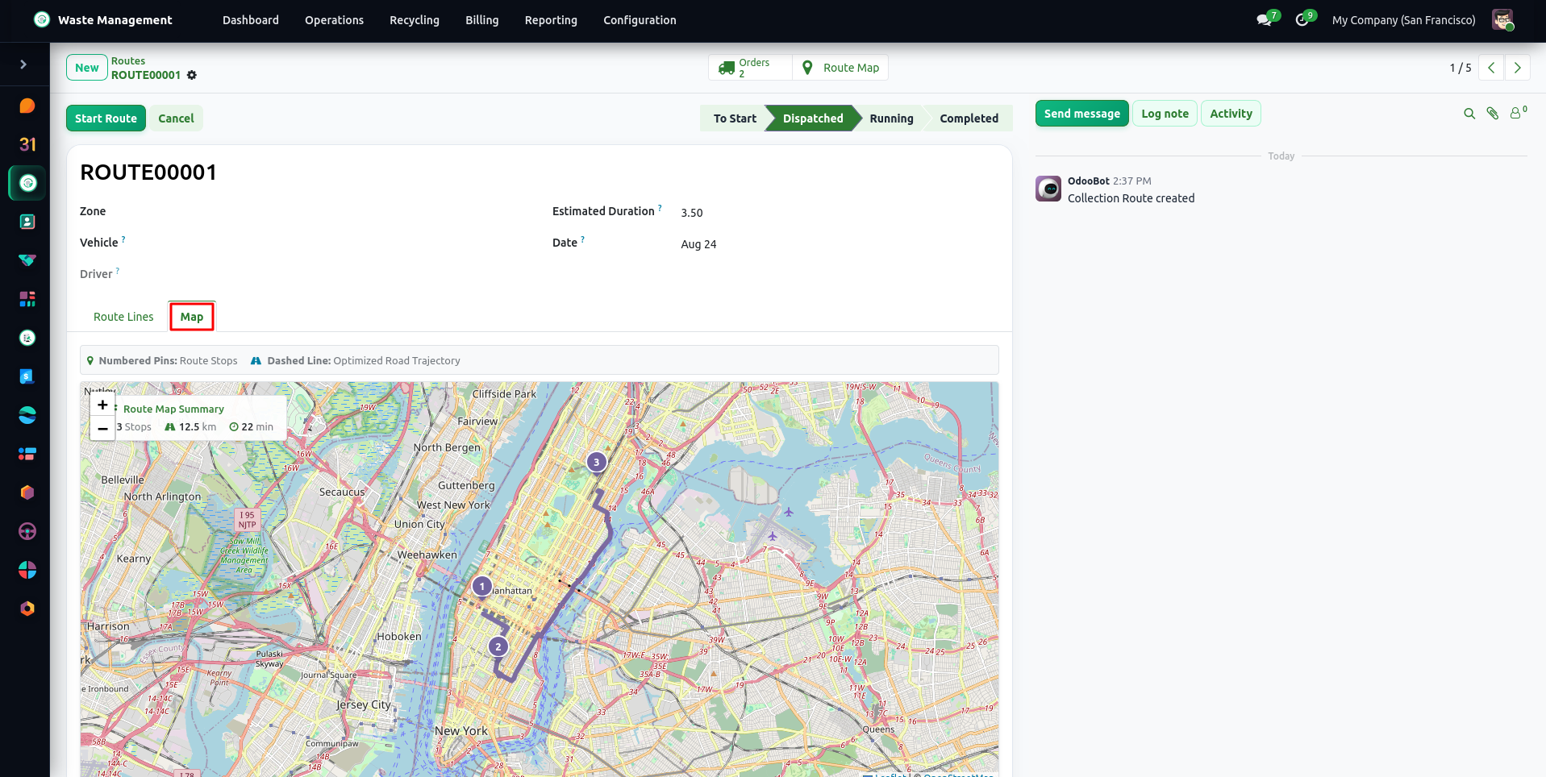The height and width of the screenshot is (777, 1546).
Task: Open the green circular person icon in sidebar
Action: pos(27,338)
